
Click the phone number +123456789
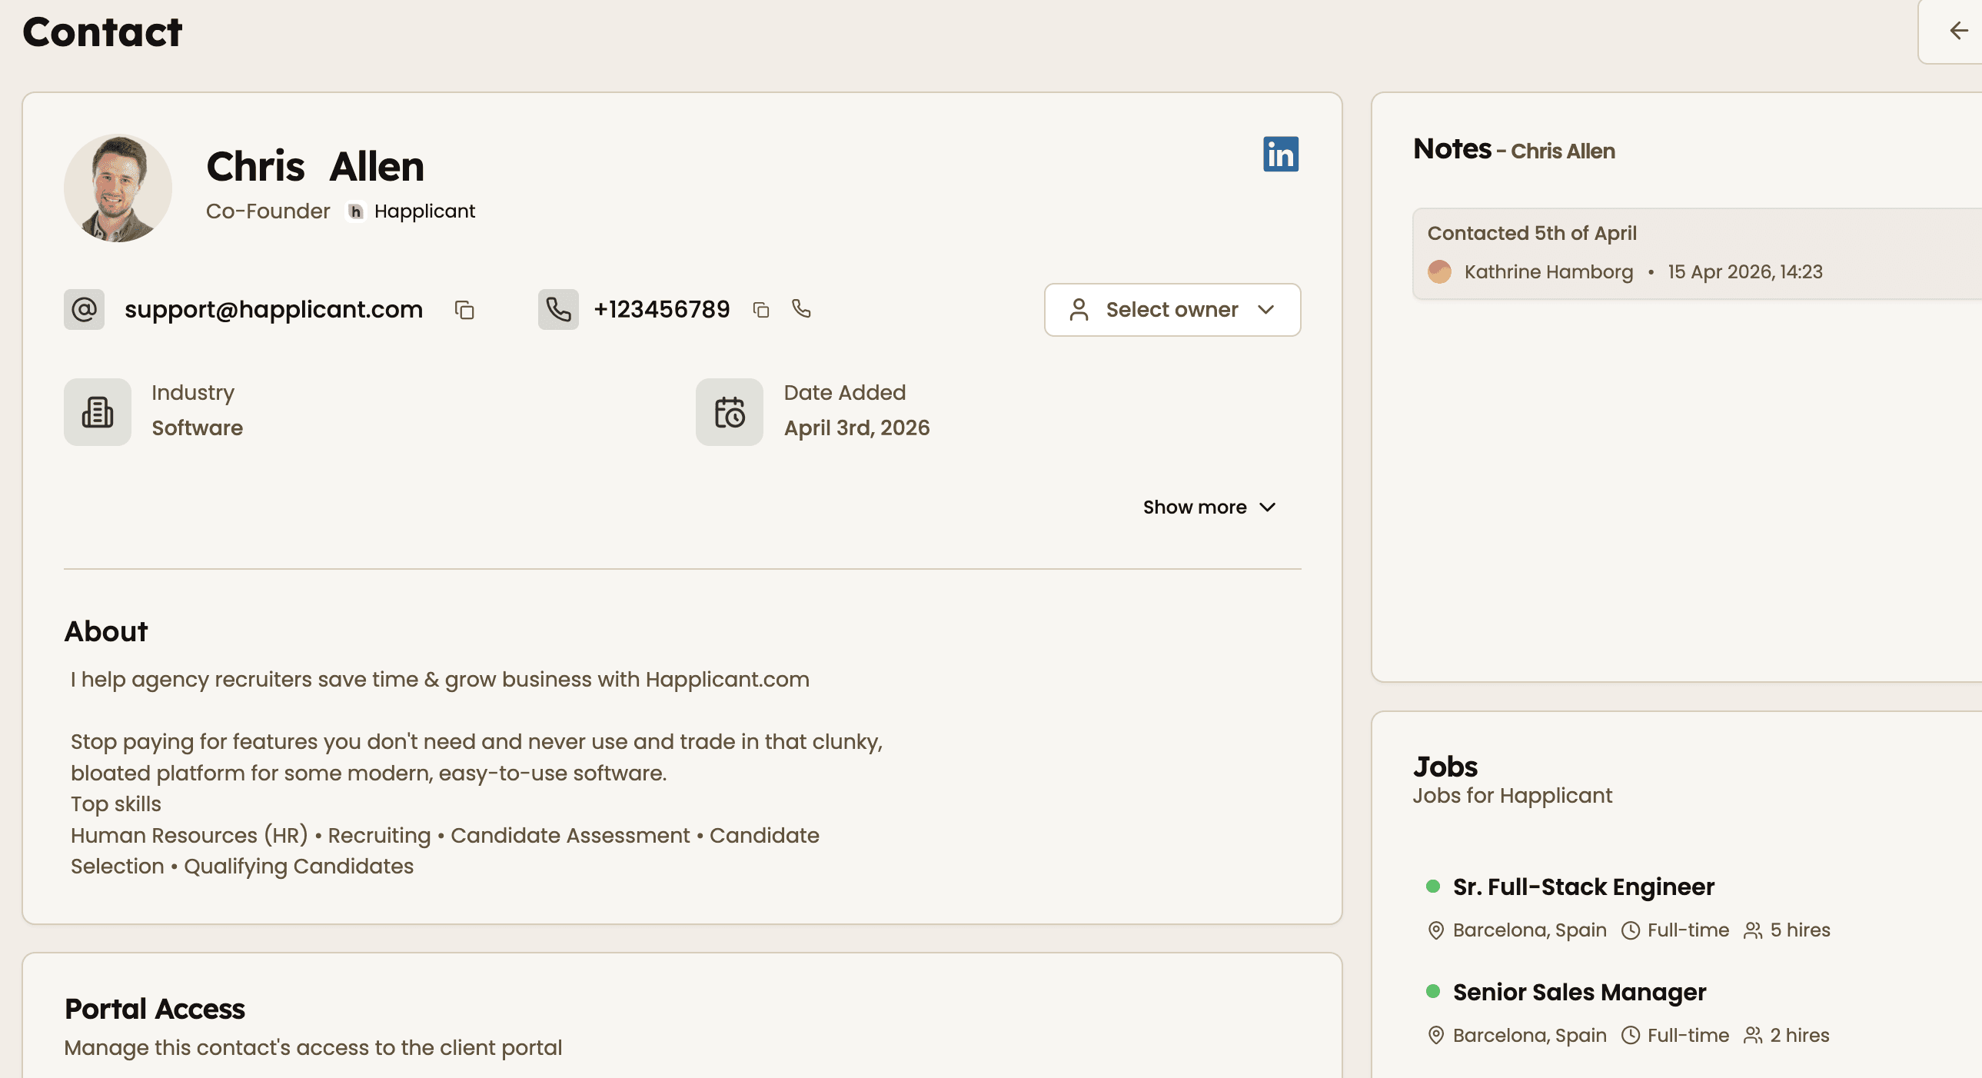point(662,309)
